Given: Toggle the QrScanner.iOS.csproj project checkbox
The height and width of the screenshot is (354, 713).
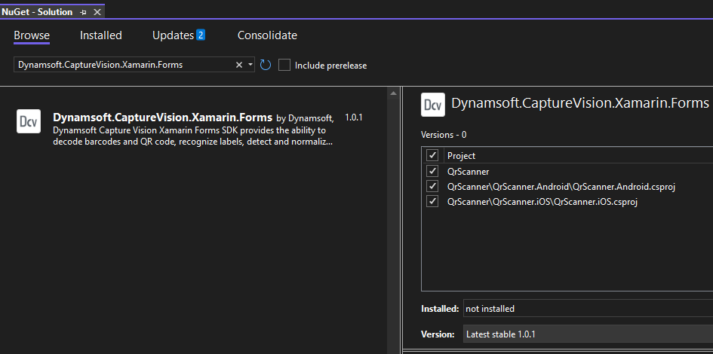Looking at the screenshot, I should pyautogui.click(x=432, y=201).
